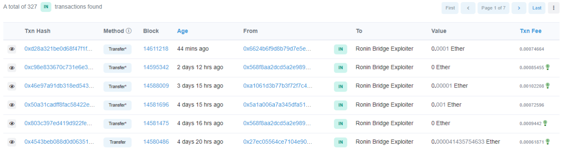Click the Method info icon

tap(128, 31)
